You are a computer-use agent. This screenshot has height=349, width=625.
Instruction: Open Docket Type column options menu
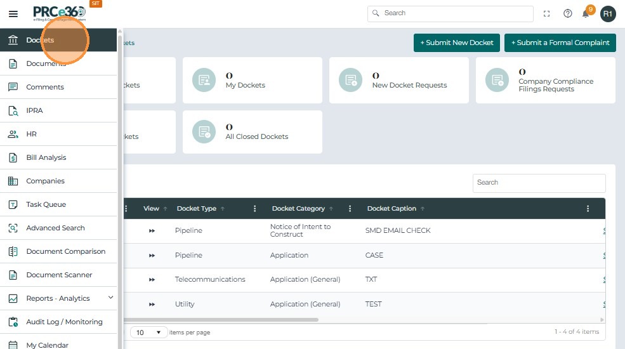pos(255,209)
